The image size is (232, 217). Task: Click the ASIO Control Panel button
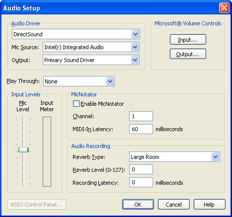tap(37, 205)
